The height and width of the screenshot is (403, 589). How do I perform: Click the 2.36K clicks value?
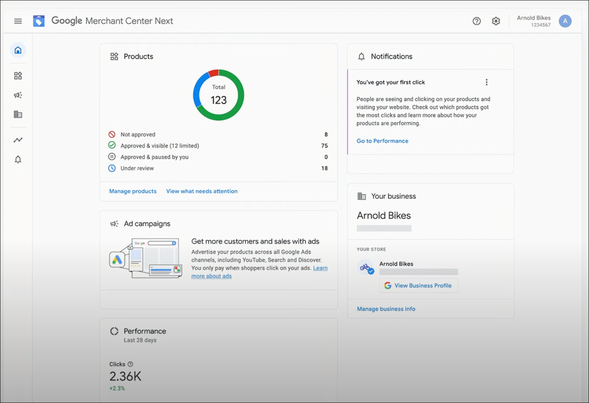(x=126, y=376)
